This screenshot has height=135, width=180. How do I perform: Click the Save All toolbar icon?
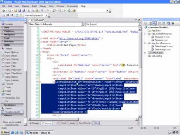click(x=24, y=11)
